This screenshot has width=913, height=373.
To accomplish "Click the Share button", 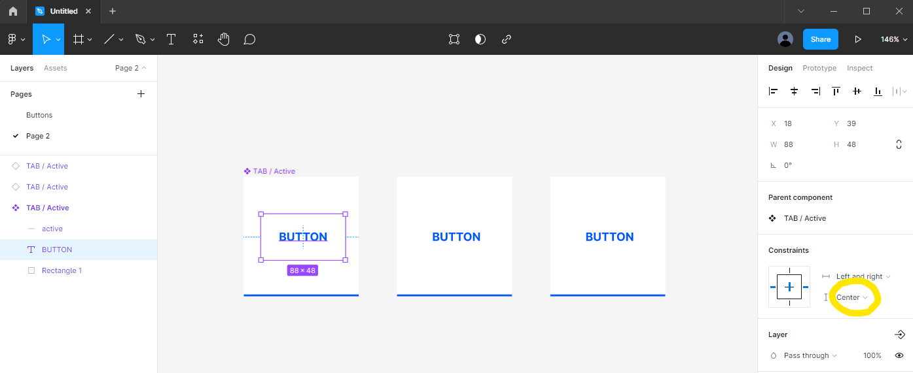I will coord(820,39).
